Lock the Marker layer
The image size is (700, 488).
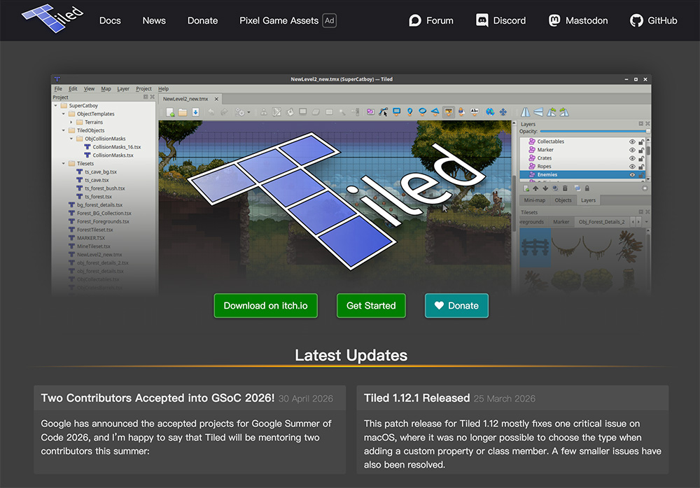click(x=641, y=150)
